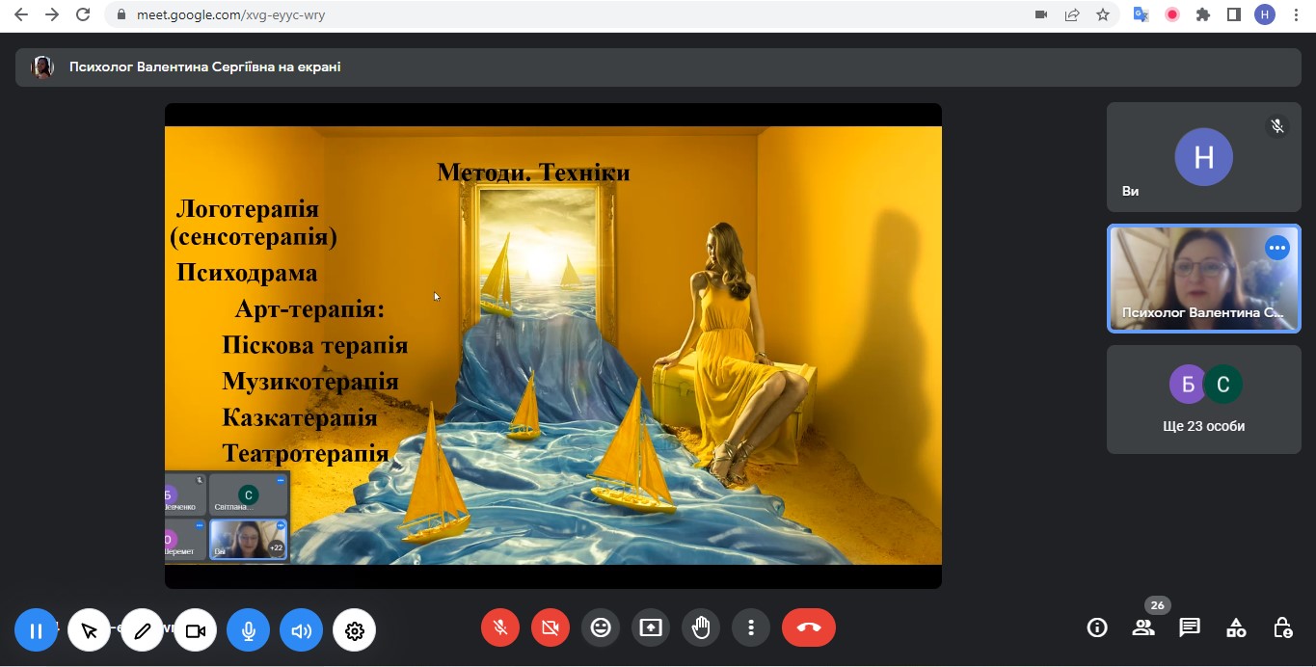
Task: Open the emoji reactions panel
Action: click(601, 627)
